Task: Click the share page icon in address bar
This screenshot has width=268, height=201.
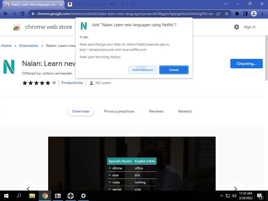Action: 218,14
